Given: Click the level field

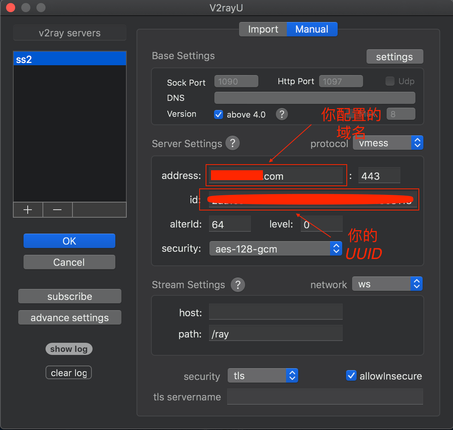Looking at the screenshot, I should pyautogui.click(x=322, y=224).
